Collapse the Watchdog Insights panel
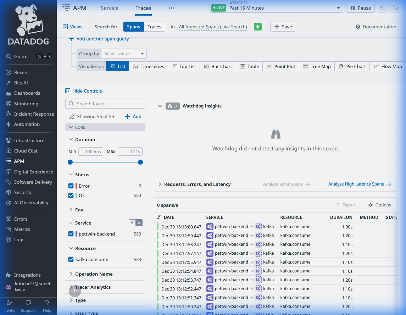The width and height of the screenshot is (406, 315). pos(160,106)
